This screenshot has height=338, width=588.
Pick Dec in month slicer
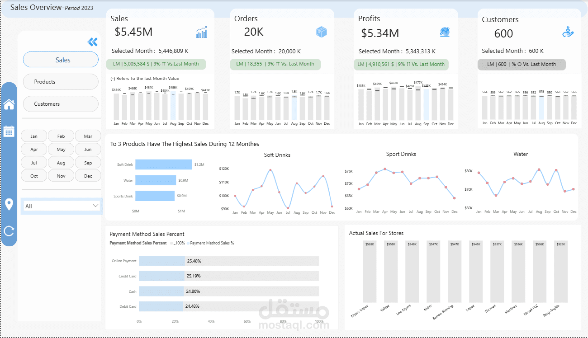[x=88, y=176]
